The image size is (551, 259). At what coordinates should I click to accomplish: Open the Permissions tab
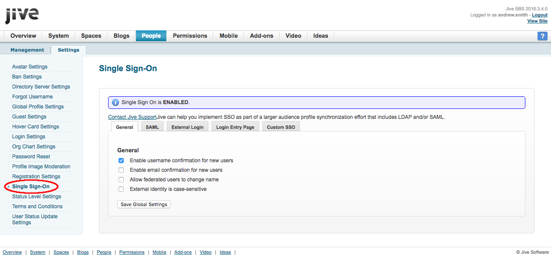tap(190, 36)
